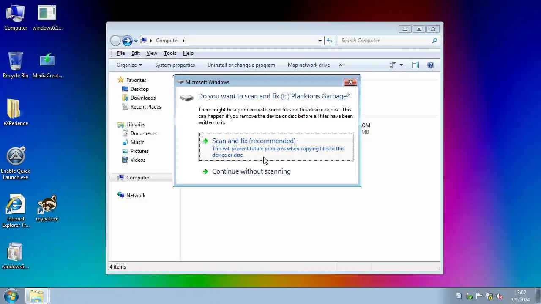Open the View menu

pos(152,53)
